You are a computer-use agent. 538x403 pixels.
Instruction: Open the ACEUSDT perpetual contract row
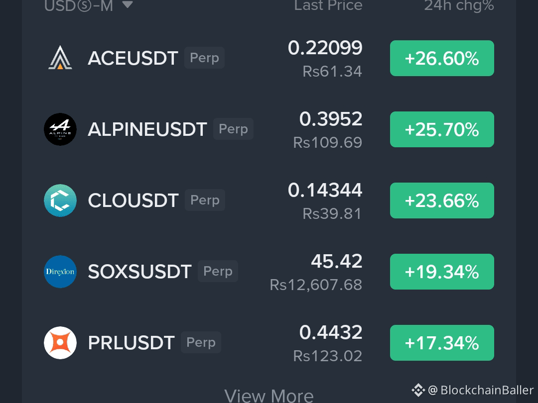(x=269, y=58)
